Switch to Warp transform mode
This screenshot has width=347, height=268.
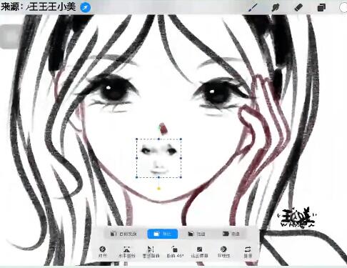tap(231, 234)
